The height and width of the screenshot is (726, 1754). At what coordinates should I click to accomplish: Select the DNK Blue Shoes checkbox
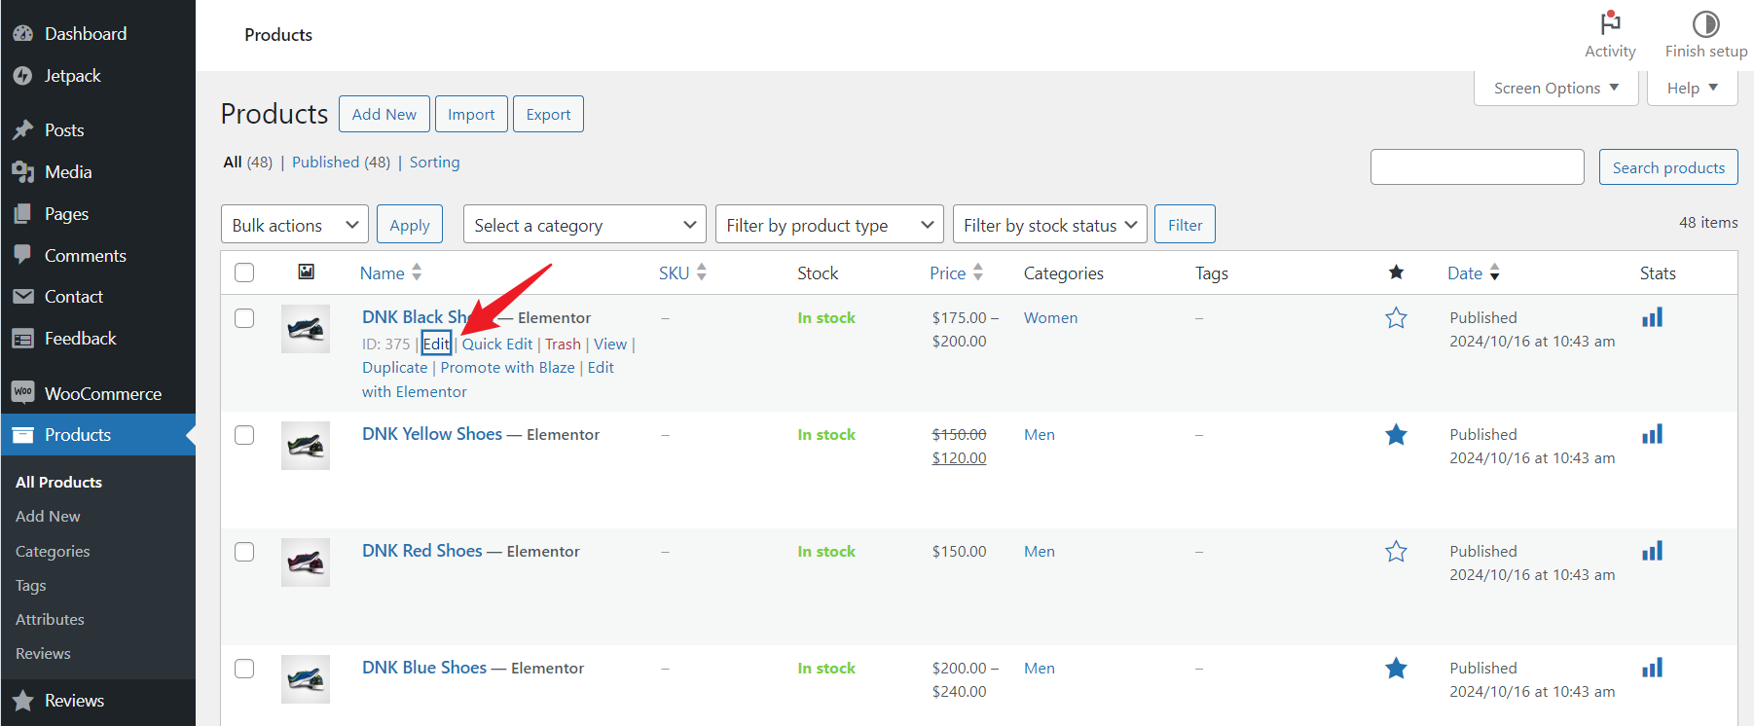(x=244, y=669)
